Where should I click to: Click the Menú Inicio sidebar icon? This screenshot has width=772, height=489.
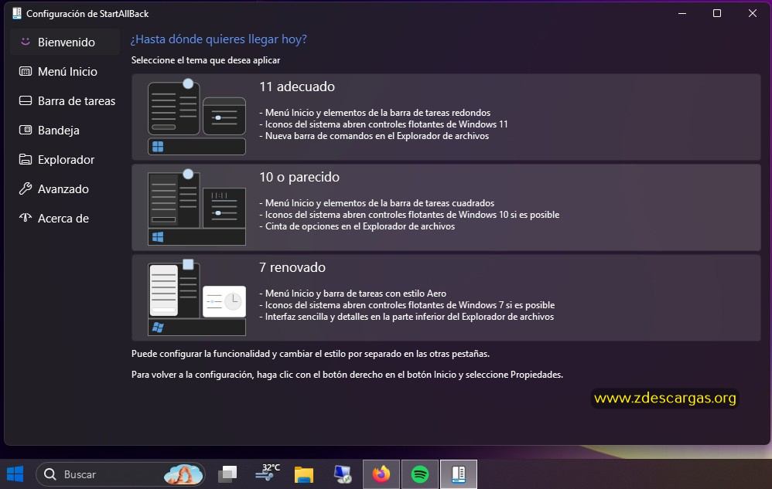25,71
